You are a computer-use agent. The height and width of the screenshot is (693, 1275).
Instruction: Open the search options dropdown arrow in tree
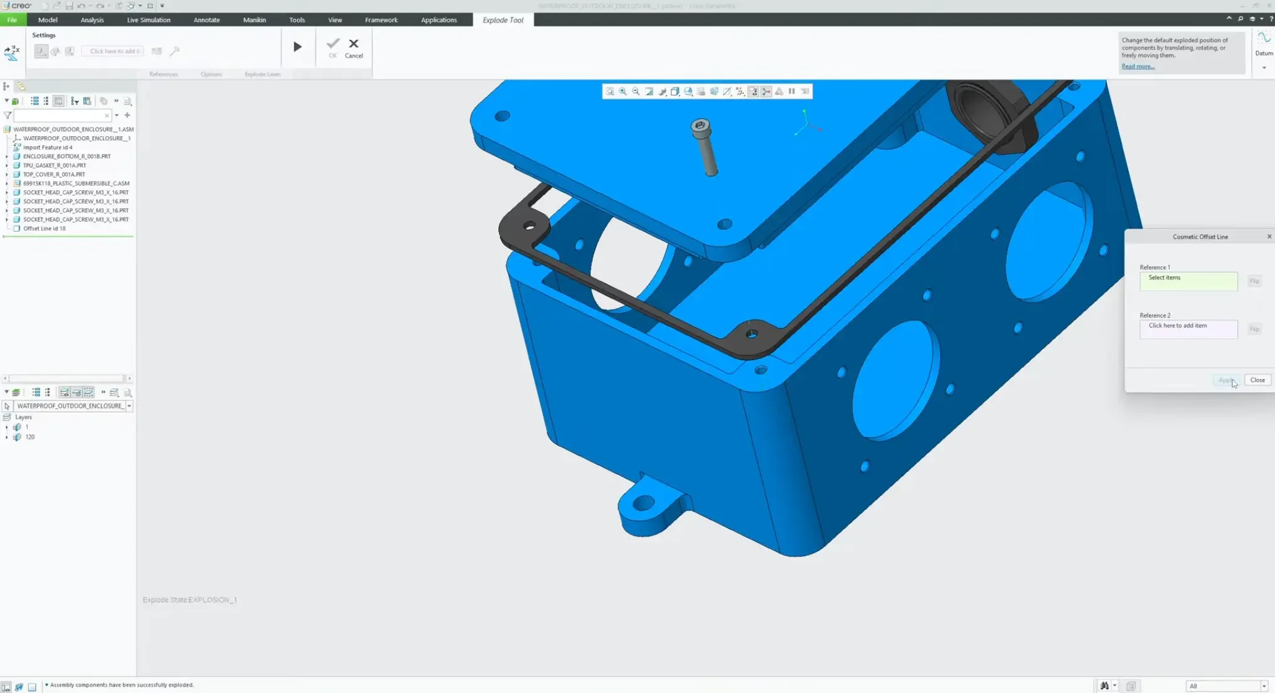(x=117, y=115)
